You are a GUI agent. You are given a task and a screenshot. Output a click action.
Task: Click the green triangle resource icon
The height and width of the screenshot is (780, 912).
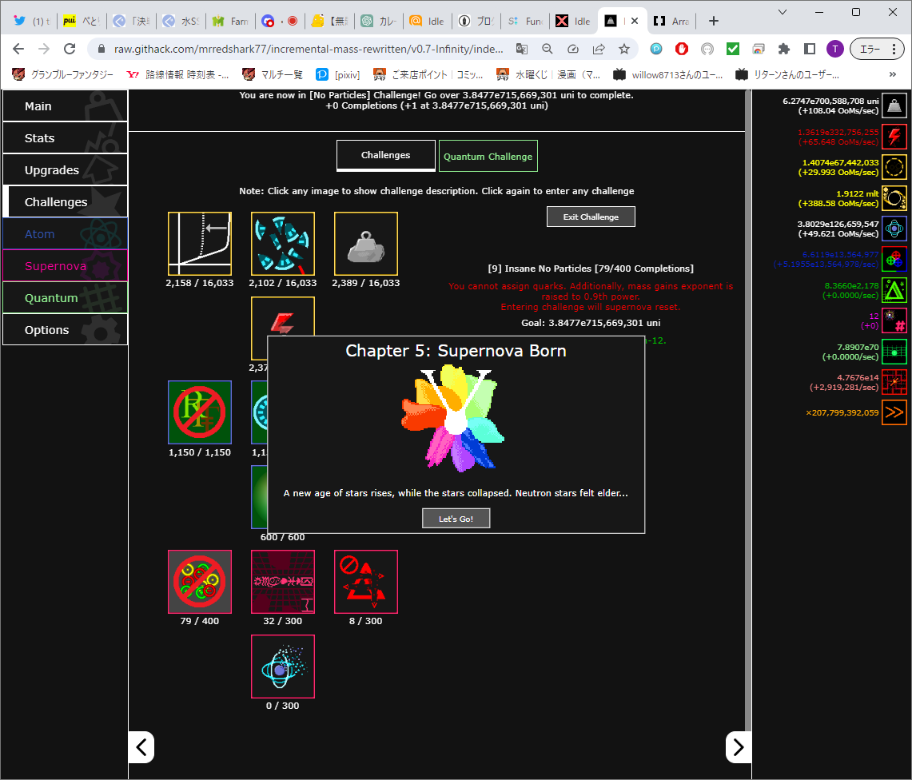894,290
